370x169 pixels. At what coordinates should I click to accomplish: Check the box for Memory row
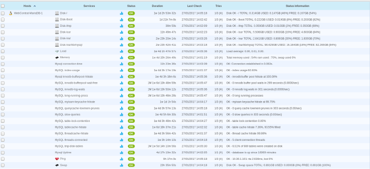[x=3, y=58]
